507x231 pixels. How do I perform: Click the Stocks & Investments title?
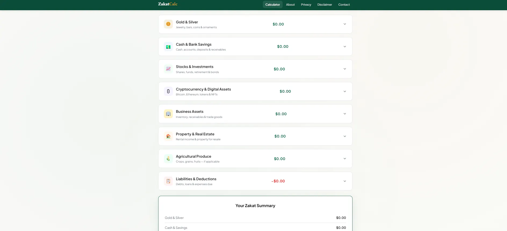tap(195, 67)
